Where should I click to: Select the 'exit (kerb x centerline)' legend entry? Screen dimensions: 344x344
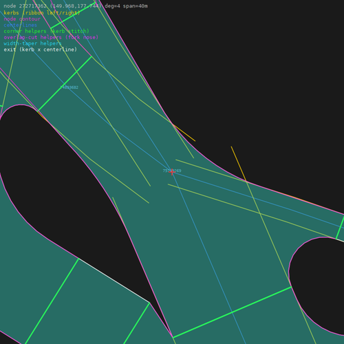(41, 50)
